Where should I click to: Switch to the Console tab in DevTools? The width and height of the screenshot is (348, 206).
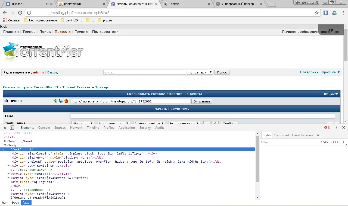(x=44, y=128)
